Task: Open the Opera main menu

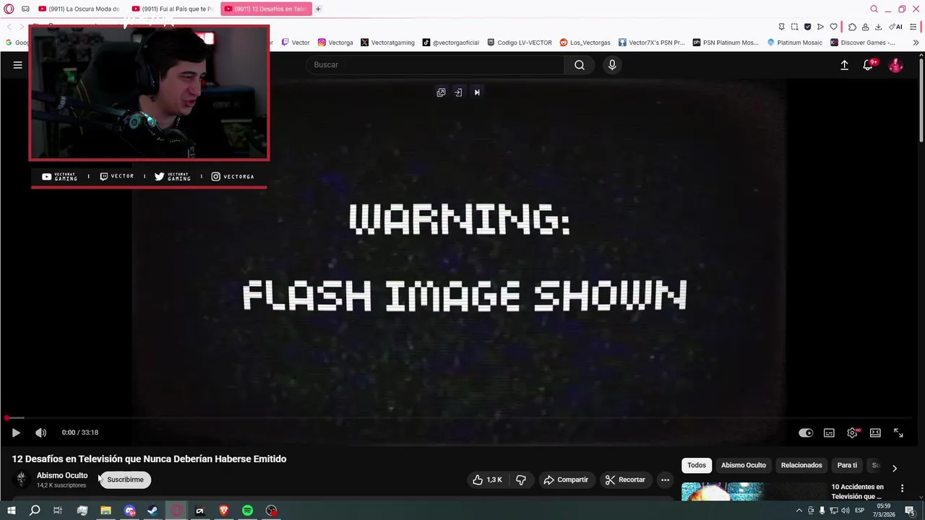Action: (9, 9)
